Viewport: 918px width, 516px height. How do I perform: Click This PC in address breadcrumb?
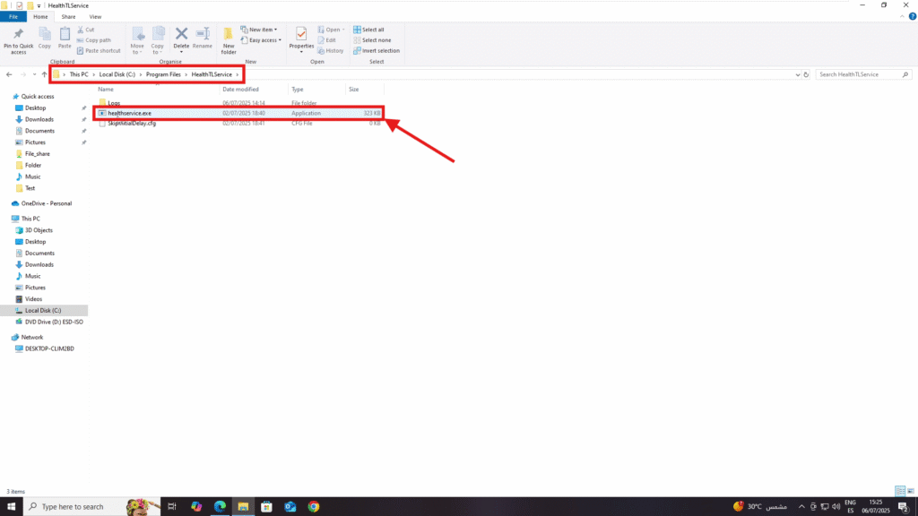pos(79,74)
